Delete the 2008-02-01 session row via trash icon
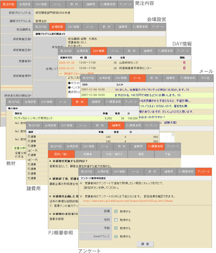Image resolution: width=216 pixels, height=253 pixels. (184, 68)
